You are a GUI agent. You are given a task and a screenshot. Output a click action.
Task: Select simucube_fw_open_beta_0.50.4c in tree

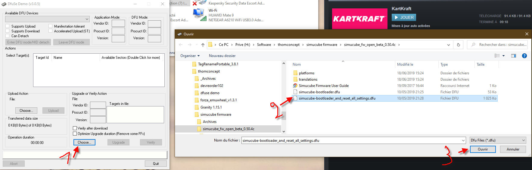(228, 129)
